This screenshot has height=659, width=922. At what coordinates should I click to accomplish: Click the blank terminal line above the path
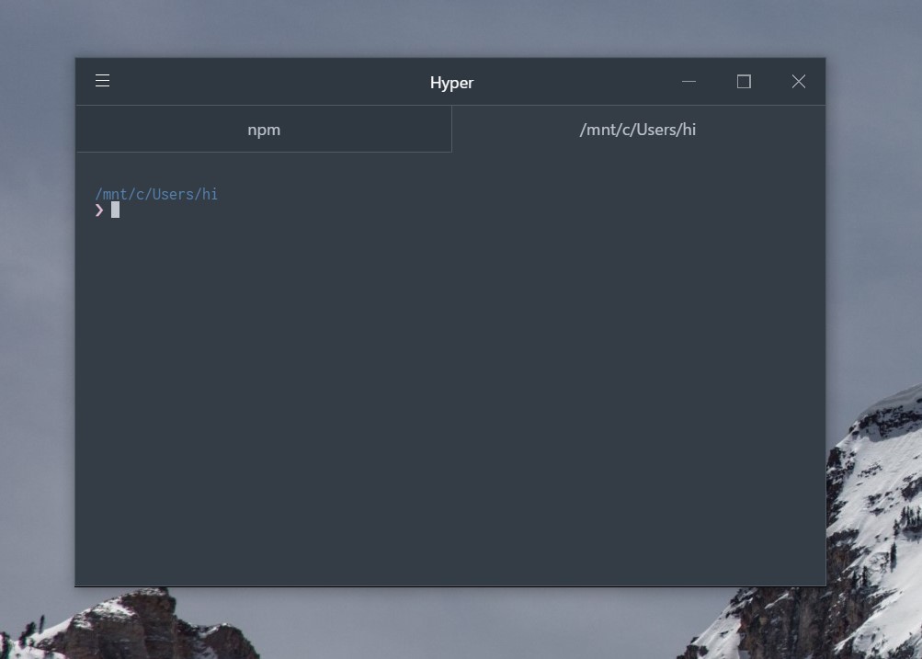click(x=276, y=173)
